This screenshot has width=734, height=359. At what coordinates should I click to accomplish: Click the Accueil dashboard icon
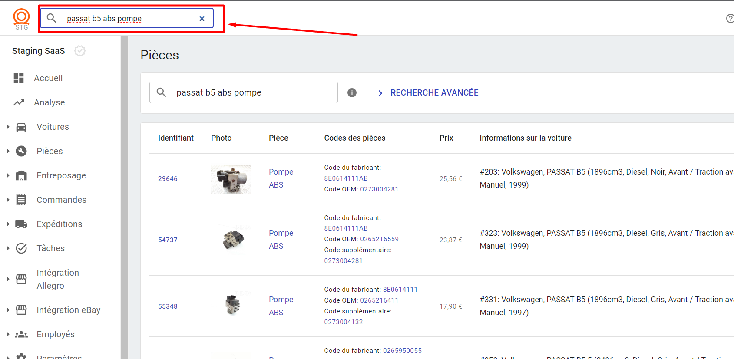[19, 78]
